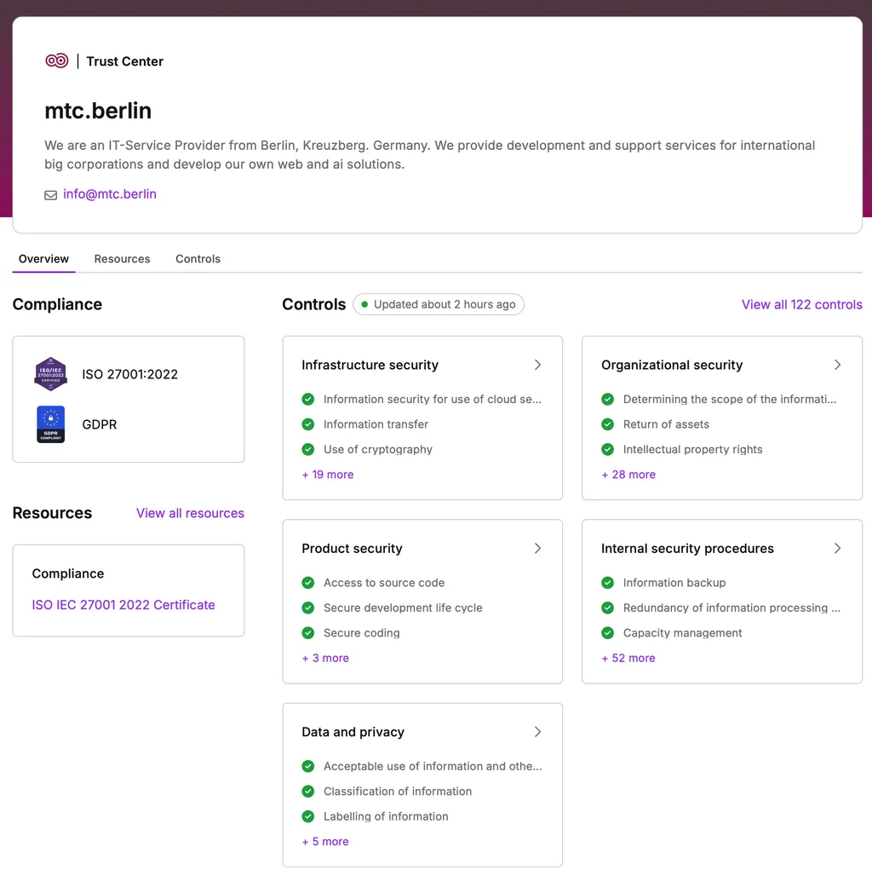Select the Overview tab

pyautogui.click(x=43, y=259)
